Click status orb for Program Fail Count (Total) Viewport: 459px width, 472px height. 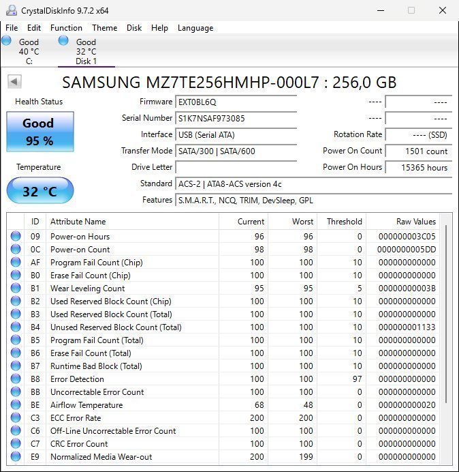click(x=16, y=340)
